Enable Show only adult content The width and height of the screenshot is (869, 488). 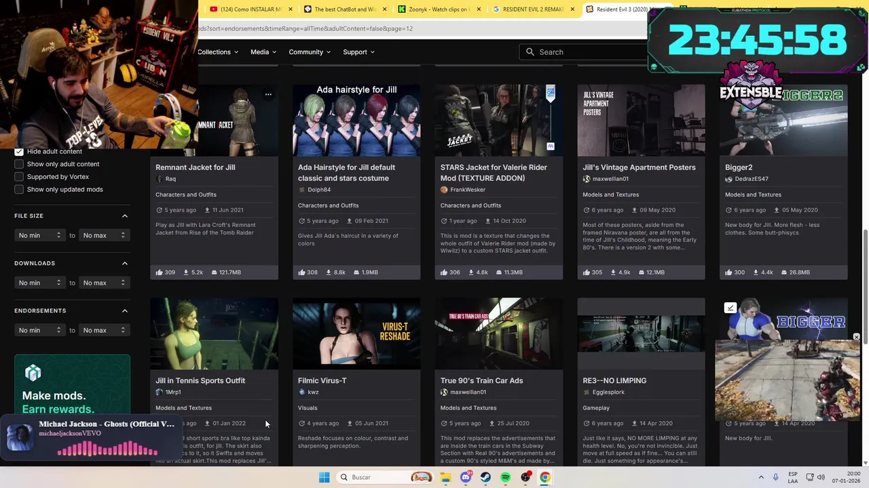19,164
